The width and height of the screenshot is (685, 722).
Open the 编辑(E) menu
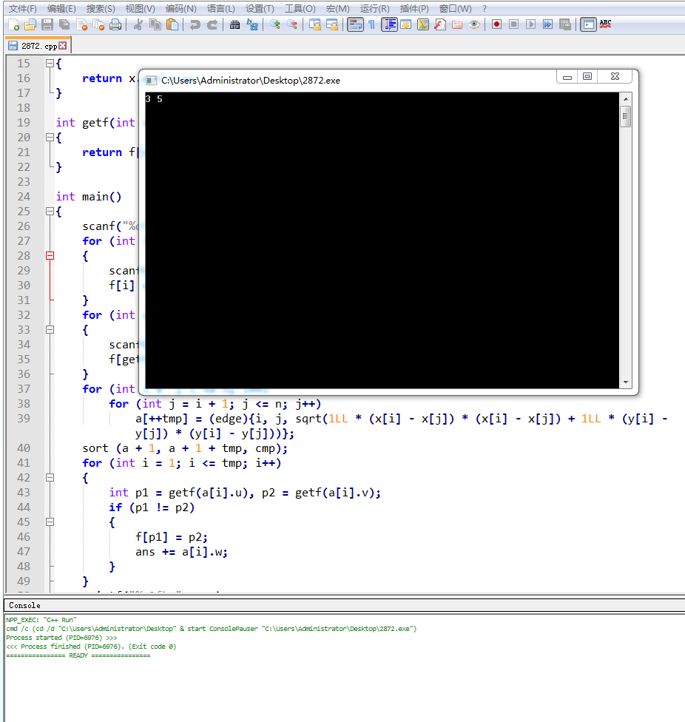tap(61, 8)
